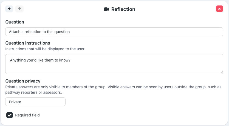
Task: Click 'Anything you'd like them to know?' text
Action: point(40,60)
